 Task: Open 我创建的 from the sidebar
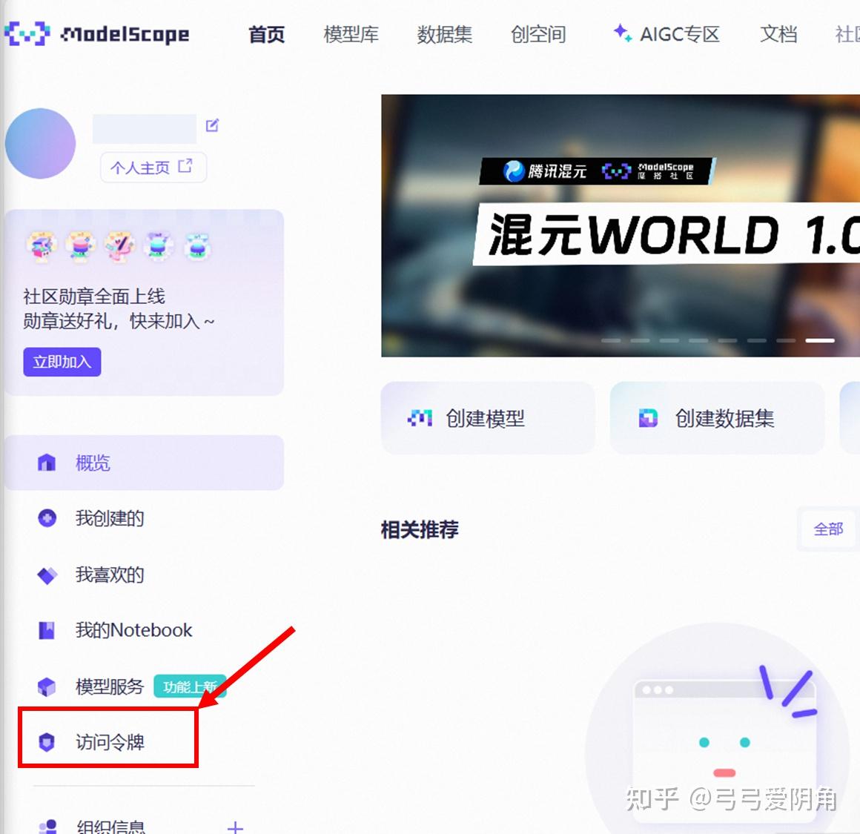110,518
